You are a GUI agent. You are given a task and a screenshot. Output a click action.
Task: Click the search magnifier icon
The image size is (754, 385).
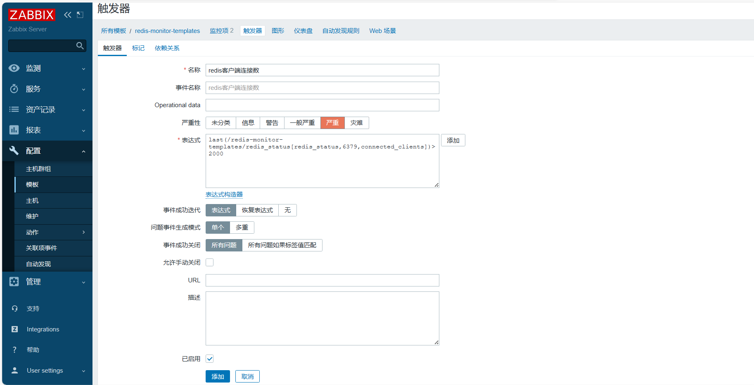(80, 46)
